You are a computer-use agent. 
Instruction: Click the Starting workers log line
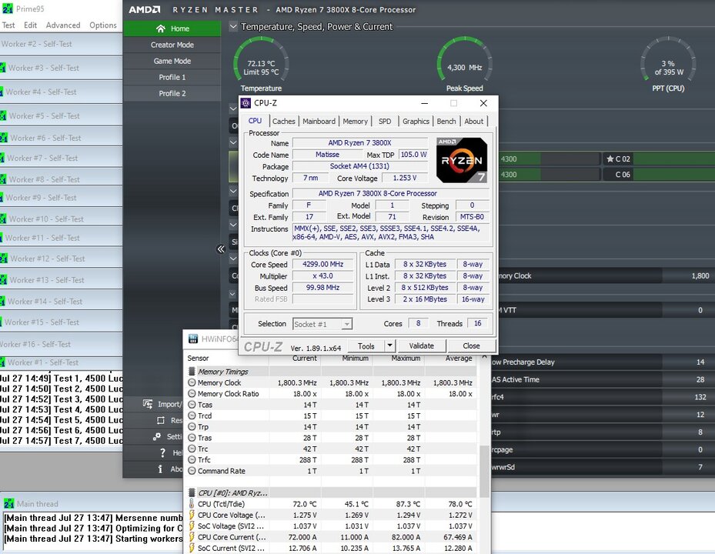pos(93,539)
